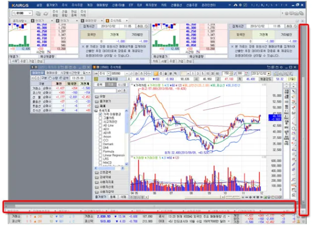Click the stop control under the chart

(x=258, y=197)
